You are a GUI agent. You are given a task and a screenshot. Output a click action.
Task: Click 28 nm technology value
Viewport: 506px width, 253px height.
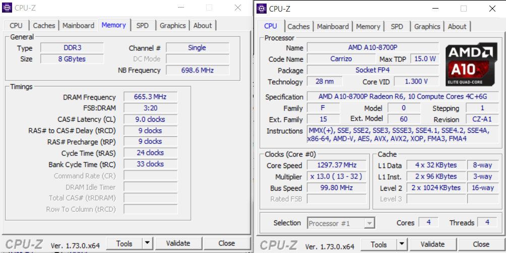pos(325,81)
